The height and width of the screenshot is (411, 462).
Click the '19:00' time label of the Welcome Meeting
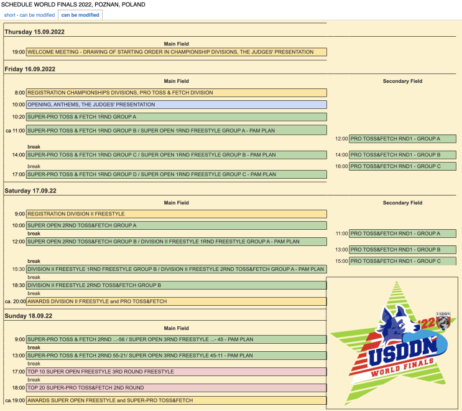point(19,52)
